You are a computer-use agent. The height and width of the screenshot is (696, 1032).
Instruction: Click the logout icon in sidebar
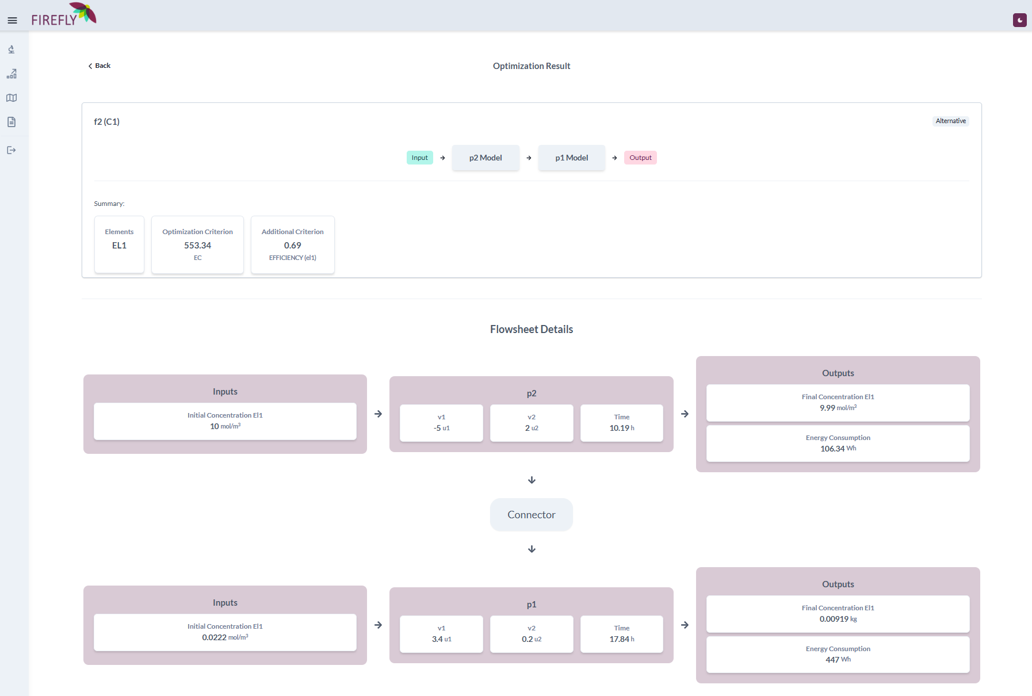pyautogui.click(x=12, y=150)
